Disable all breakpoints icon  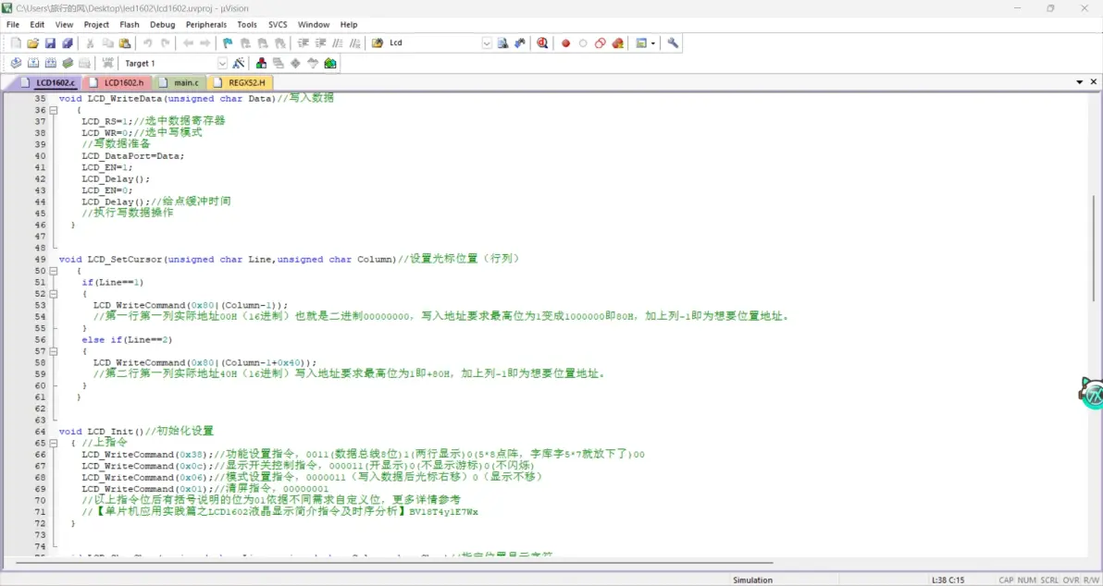(600, 43)
